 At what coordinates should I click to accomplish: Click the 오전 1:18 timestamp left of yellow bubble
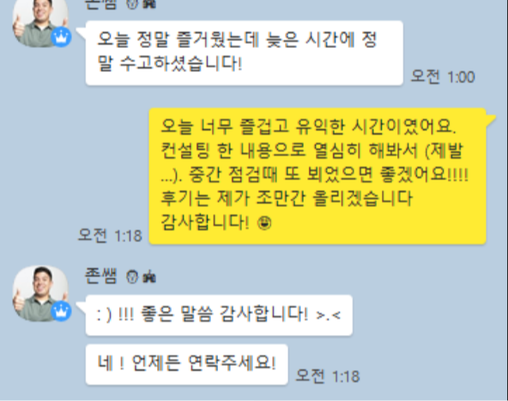pos(110,235)
